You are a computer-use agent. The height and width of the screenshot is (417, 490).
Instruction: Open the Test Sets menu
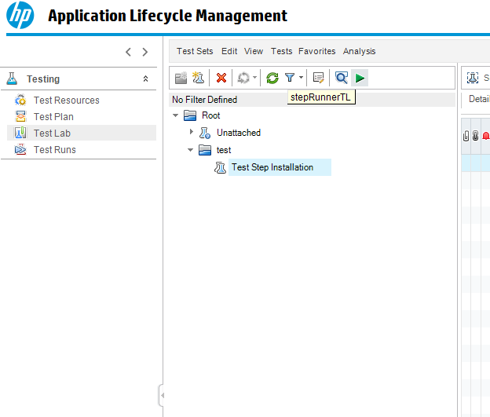(195, 51)
